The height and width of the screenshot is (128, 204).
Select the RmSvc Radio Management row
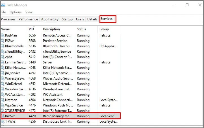(x=61, y=116)
